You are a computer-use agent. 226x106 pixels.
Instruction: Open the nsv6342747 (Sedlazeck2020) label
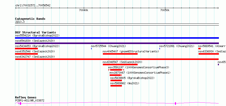click(x=35, y=57)
